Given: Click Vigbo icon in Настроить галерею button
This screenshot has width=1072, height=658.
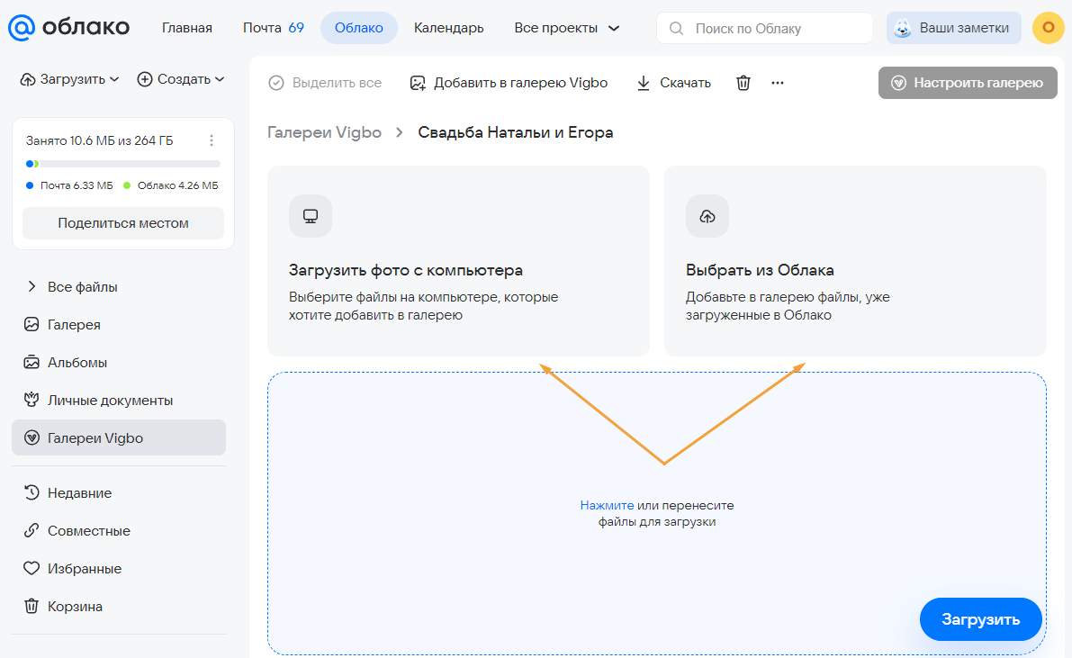Looking at the screenshot, I should coord(899,83).
